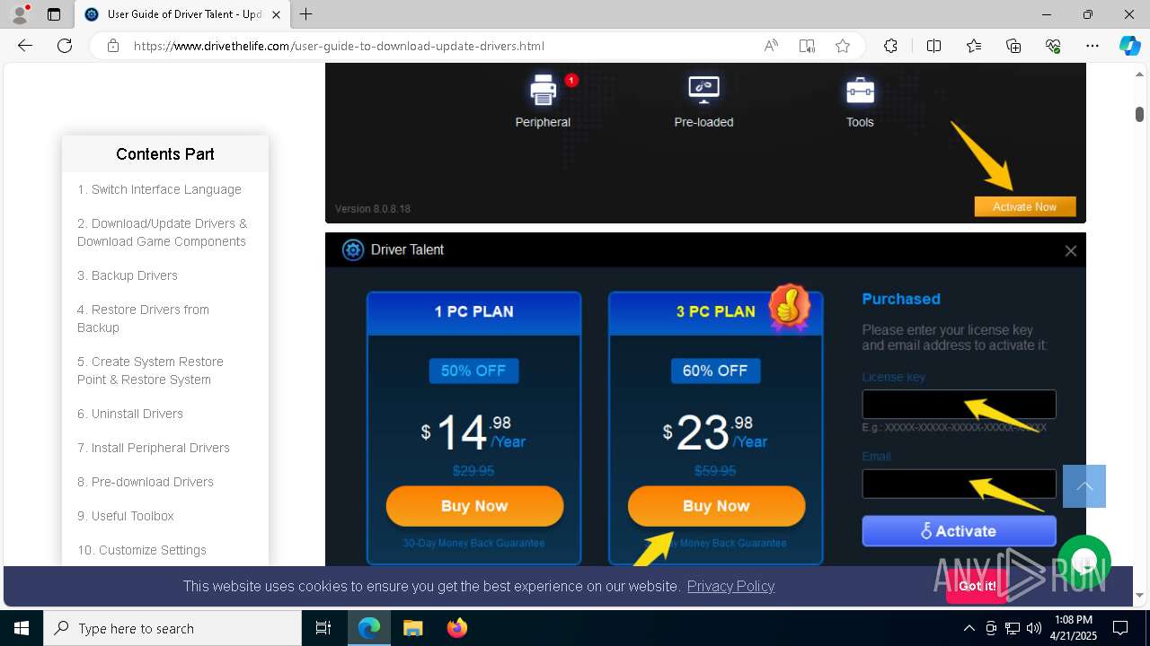Click the Email input field
The image size is (1150, 646).
point(959,484)
